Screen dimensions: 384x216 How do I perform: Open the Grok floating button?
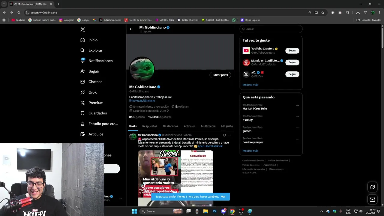click(372, 187)
